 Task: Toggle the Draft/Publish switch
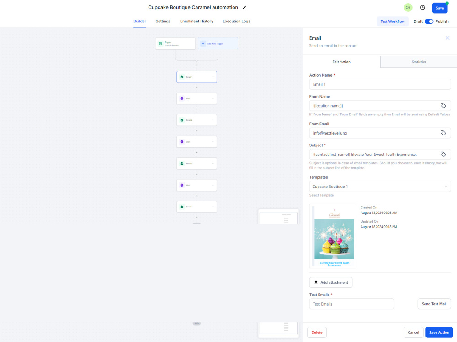pos(429,21)
